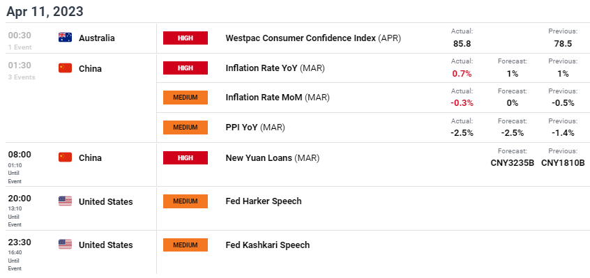
Task: Click the US flag for the Fed Harker Speech
Action: (x=65, y=201)
